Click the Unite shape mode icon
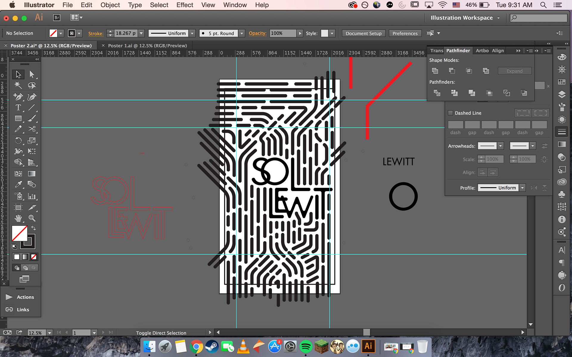This screenshot has height=357, width=572. coord(435,71)
